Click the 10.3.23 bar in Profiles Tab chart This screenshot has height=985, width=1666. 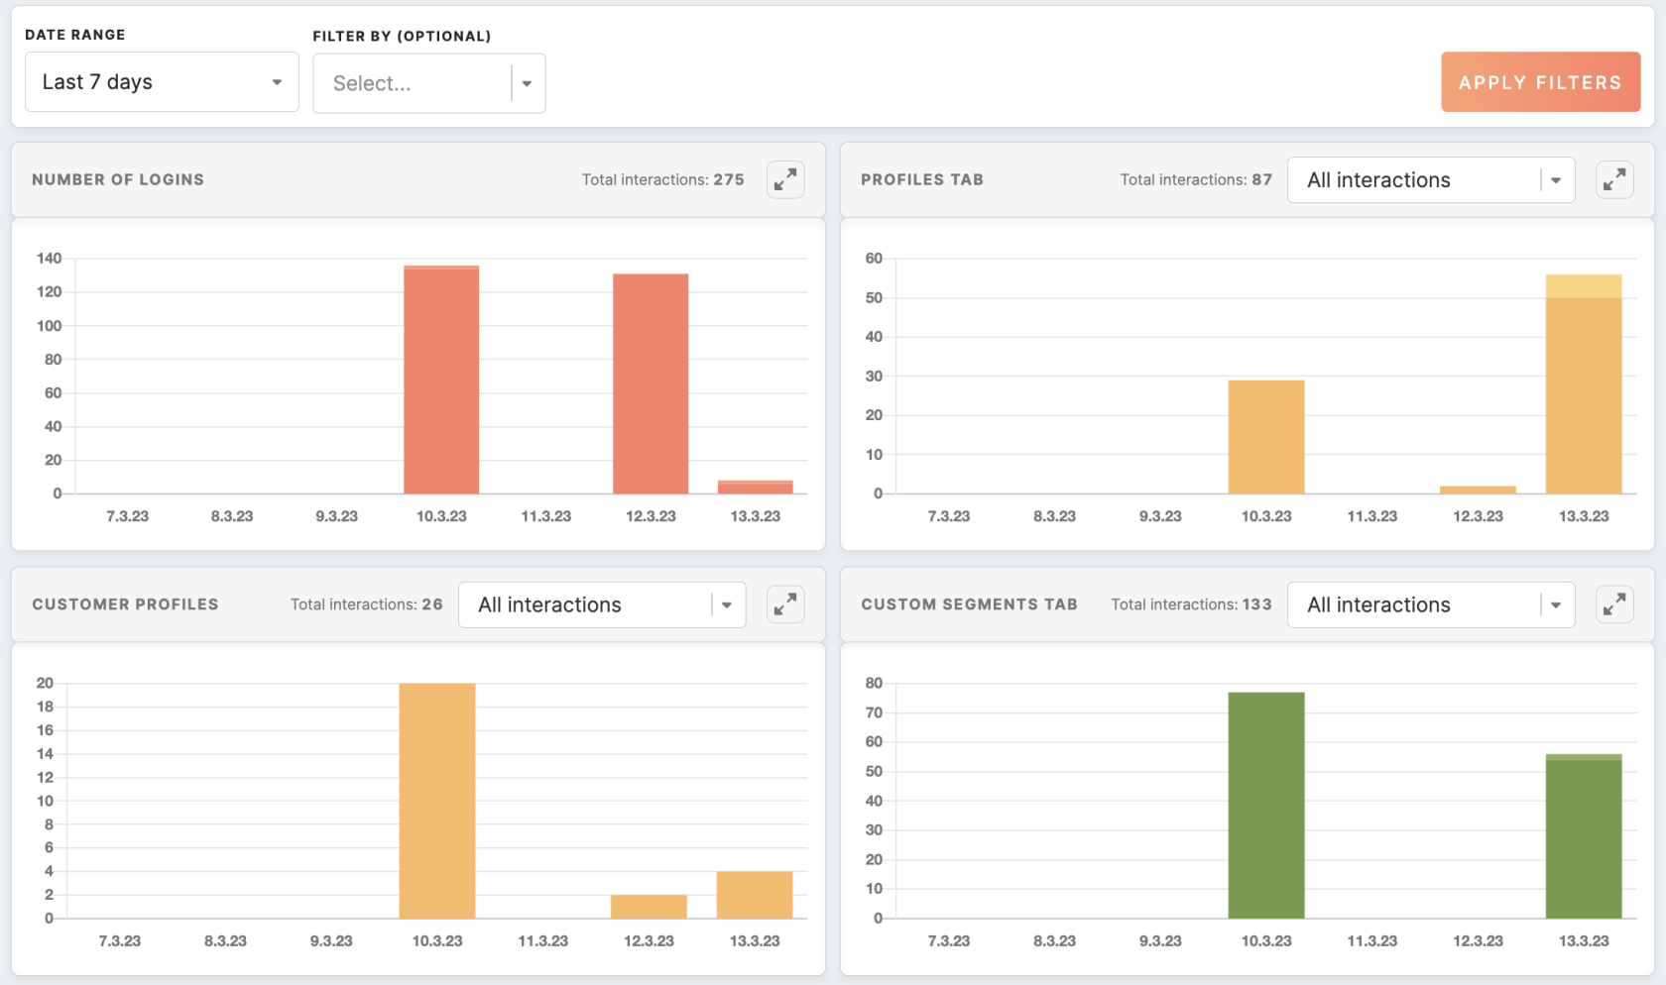(x=1266, y=437)
